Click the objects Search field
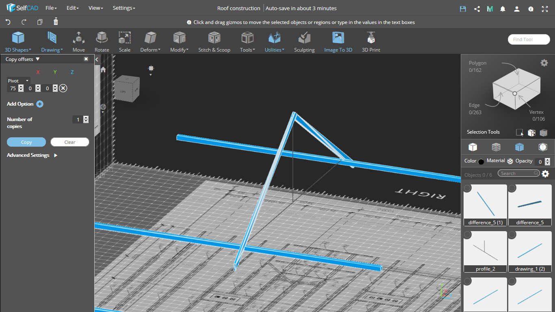 click(x=519, y=173)
